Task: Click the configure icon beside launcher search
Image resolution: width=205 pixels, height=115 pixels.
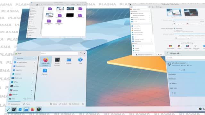Action: click(x=81, y=53)
